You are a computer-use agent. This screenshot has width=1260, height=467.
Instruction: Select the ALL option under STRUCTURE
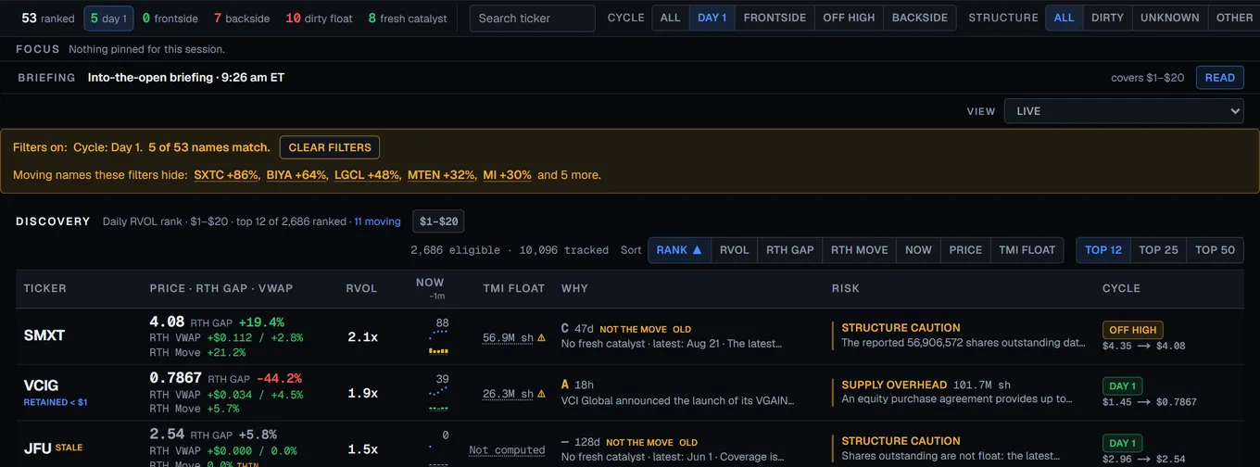click(1065, 18)
